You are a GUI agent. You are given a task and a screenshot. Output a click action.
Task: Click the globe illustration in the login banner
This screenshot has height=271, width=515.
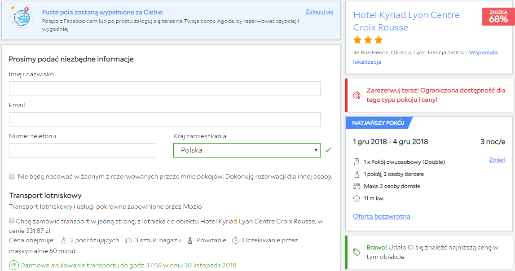tap(22, 17)
